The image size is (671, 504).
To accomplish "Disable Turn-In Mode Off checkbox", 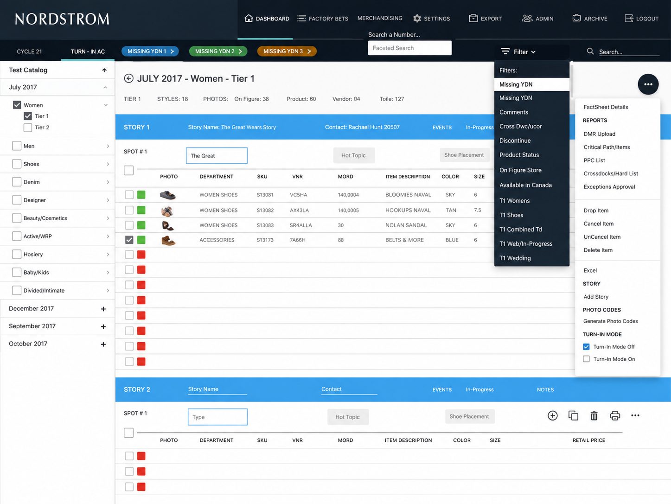I will [586, 346].
